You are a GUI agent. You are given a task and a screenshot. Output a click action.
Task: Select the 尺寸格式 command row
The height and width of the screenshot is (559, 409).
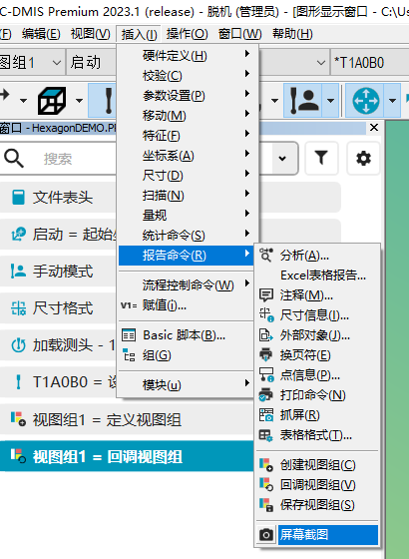coord(59,308)
